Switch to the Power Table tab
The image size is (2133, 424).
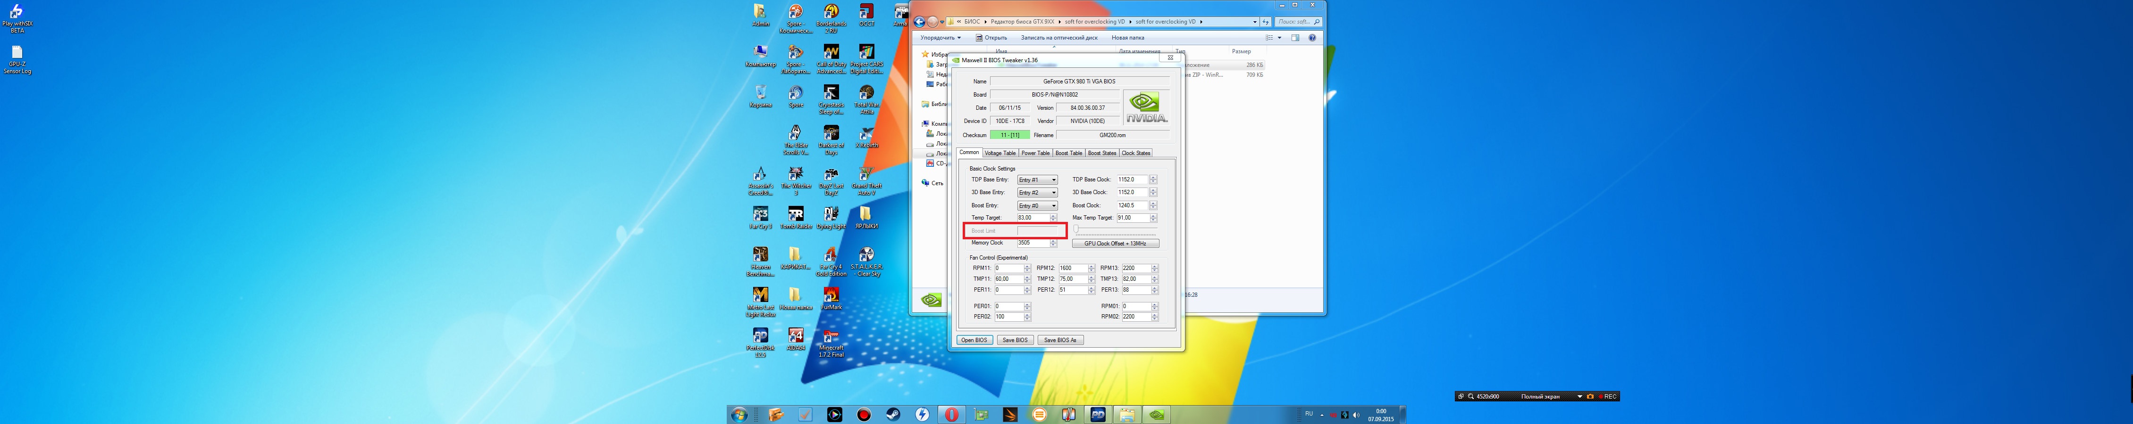[1035, 153]
